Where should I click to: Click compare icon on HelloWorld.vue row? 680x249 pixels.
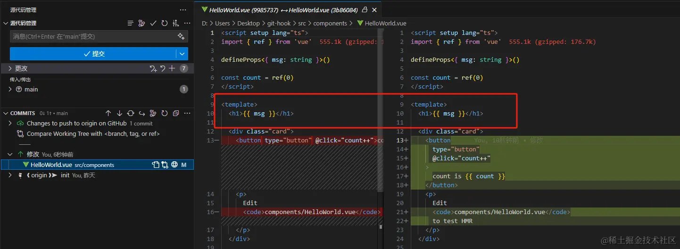(165, 165)
